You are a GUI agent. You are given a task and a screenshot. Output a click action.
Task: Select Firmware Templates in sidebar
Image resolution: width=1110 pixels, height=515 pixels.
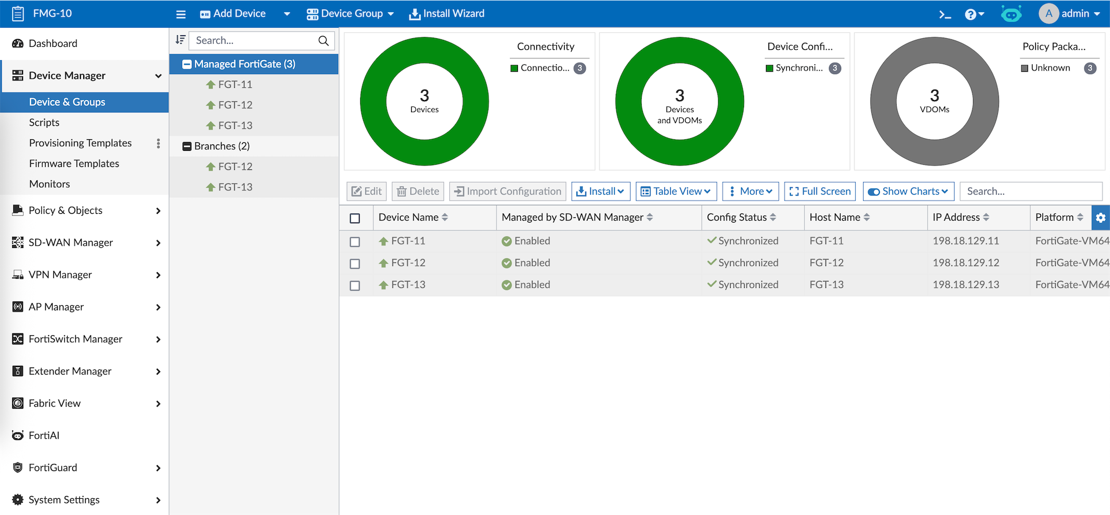(74, 164)
